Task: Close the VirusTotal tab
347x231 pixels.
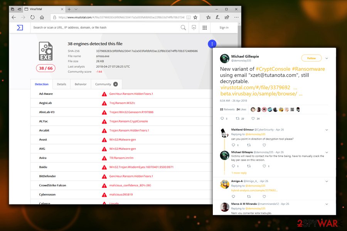Action: click(x=62, y=9)
